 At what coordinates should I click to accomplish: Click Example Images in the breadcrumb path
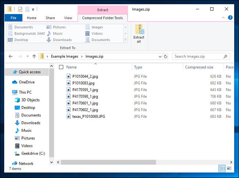pos(65,57)
